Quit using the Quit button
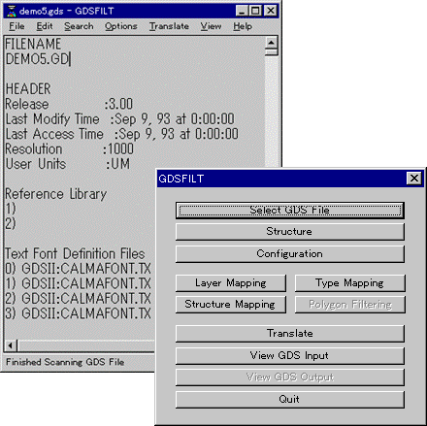This screenshot has width=427, height=426. coord(290,399)
